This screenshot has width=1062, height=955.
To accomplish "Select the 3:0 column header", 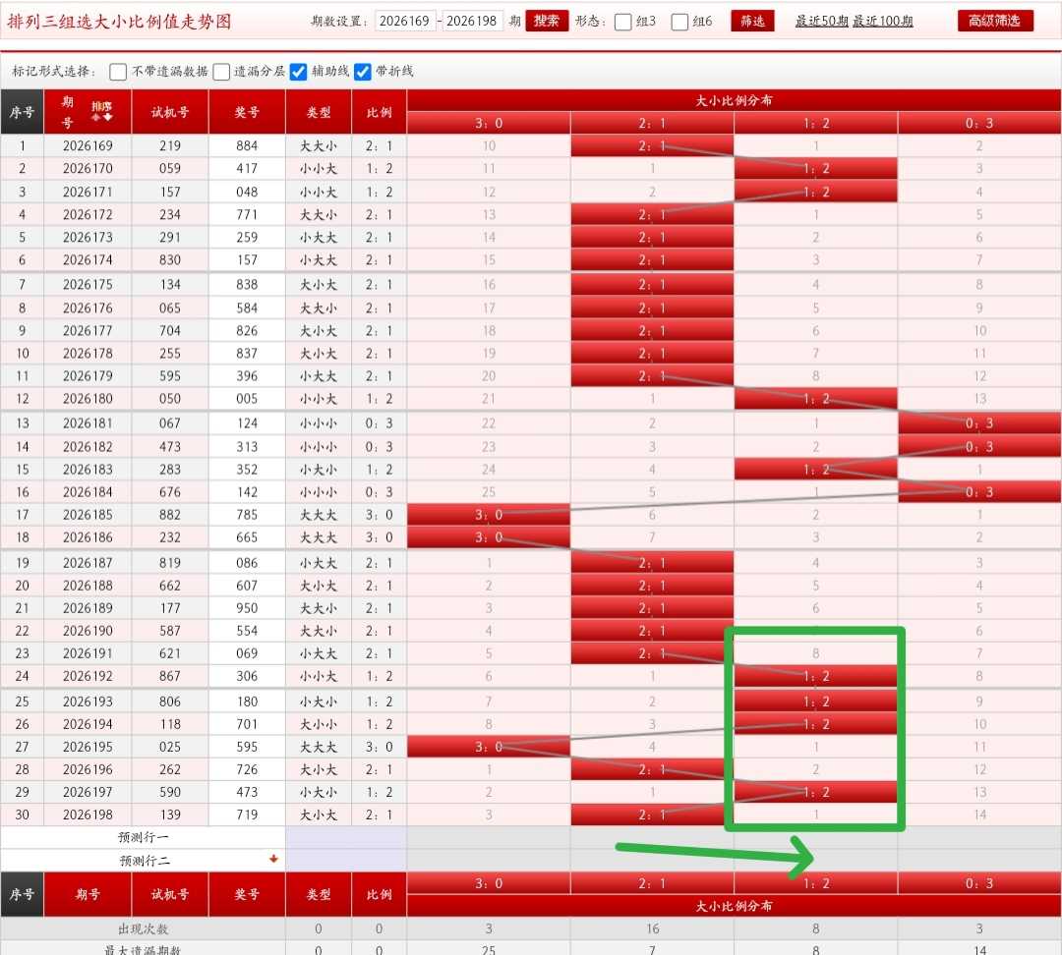I will pos(489,123).
